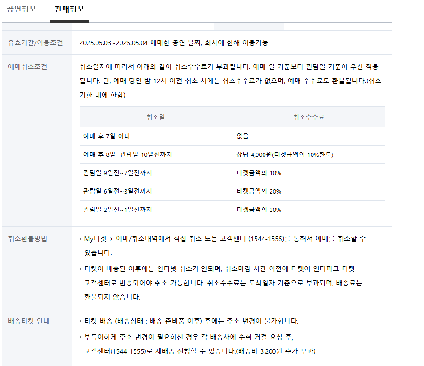This screenshot has width=424, height=366.
Task: Click the 유효기간/이용조건 row label
Action: [x=35, y=42]
